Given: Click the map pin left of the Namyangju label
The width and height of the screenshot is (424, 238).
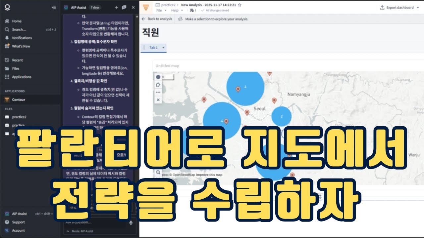Looking at the screenshot, I should tap(274, 100).
